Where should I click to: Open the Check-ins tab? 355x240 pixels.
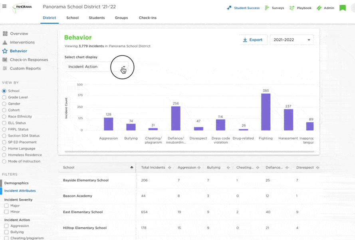coord(148,18)
